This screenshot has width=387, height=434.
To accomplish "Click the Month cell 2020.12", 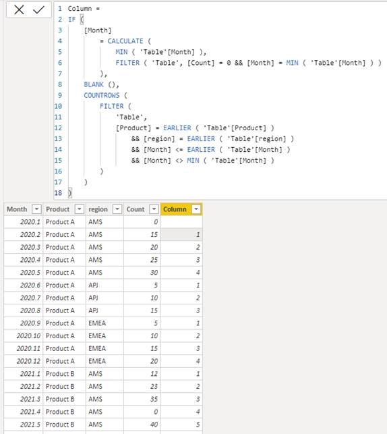I will tap(23, 361).
